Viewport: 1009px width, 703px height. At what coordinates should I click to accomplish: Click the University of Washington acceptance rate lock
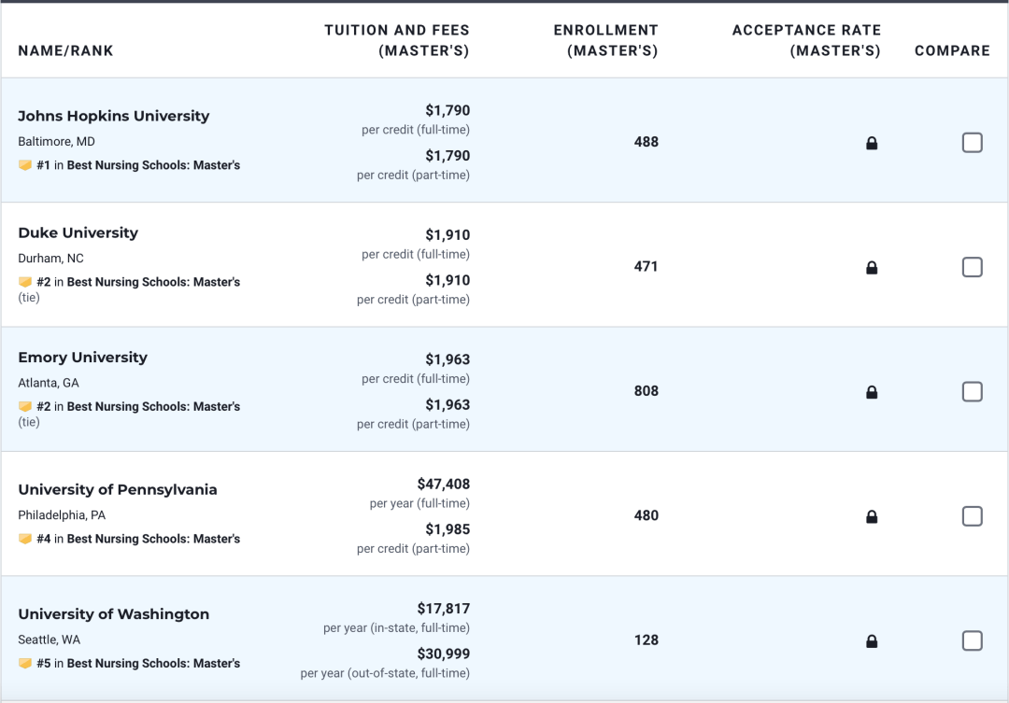tap(872, 641)
